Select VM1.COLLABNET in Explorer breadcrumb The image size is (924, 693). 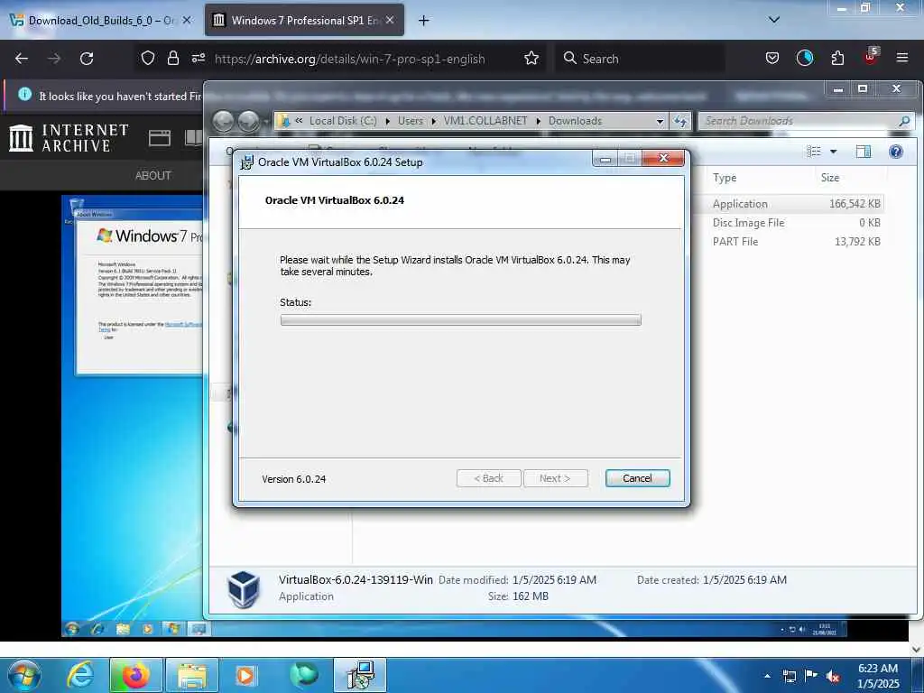[485, 121]
